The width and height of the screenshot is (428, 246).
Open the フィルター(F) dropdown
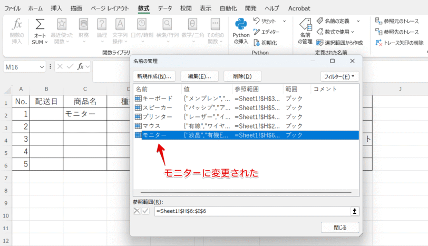(339, 76)
